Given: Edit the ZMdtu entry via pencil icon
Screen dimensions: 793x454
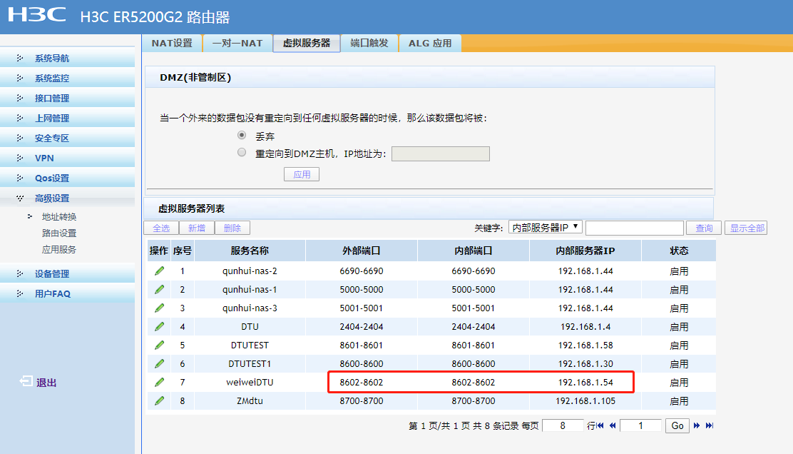Looking at the screenshot, I should pos(159,401).
